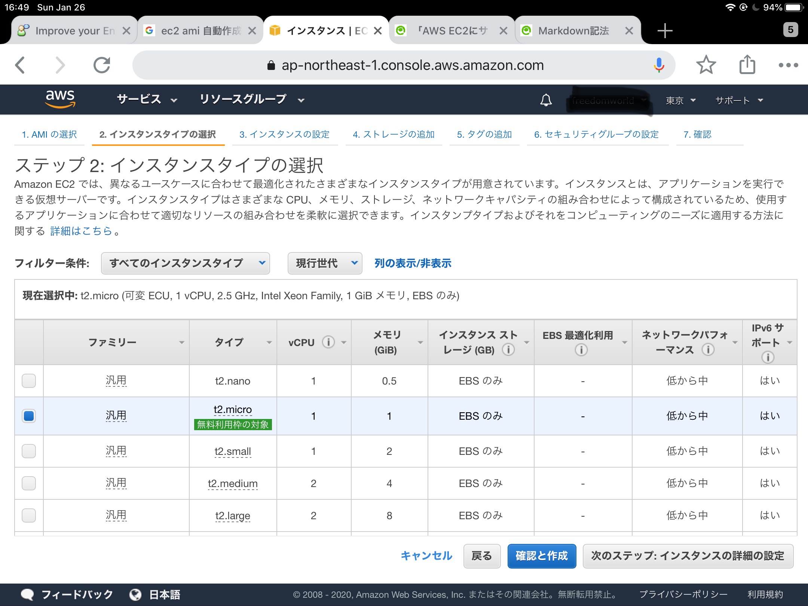Open the プライバシーポリシー link
The height and width of the screenshot is (606, 808).
tap(683, 594)
